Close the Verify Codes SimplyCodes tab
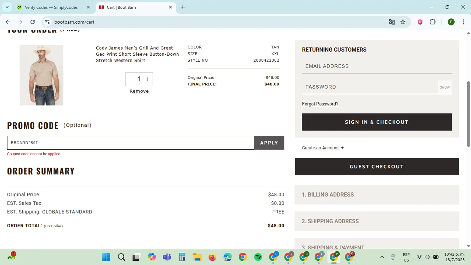The image size is (471, 265). (x=88, y=7)
